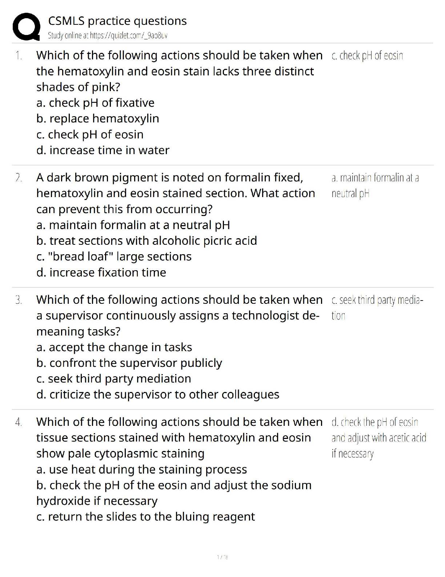445x577 pixels.
Task: Click the answer for question 2 in right column
Action: [375, 185]
